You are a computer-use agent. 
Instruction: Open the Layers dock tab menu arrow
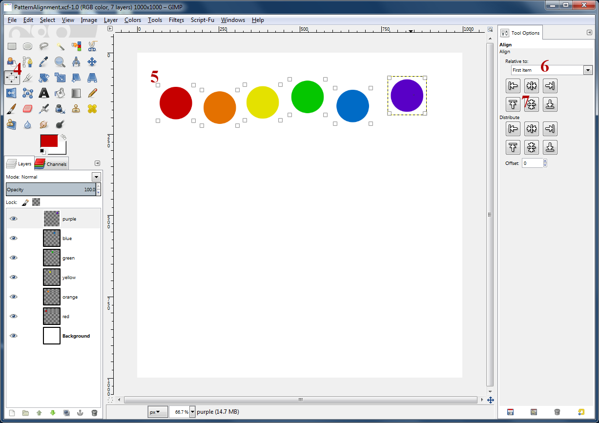(97, 163)
